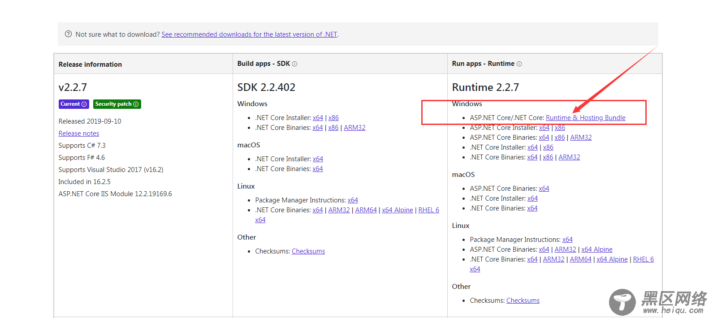The height and width of the screenshot is (318, 713).
Task: Download Runtime macOS .NET Core Binaries x64
Action: [x=532, y=208]
